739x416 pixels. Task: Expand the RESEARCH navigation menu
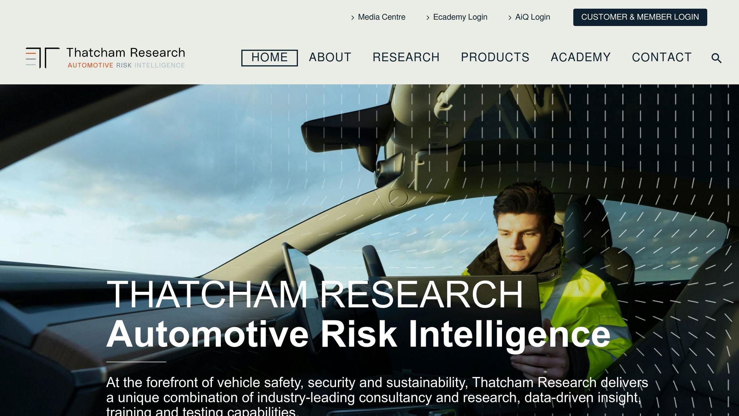(406, 57)
